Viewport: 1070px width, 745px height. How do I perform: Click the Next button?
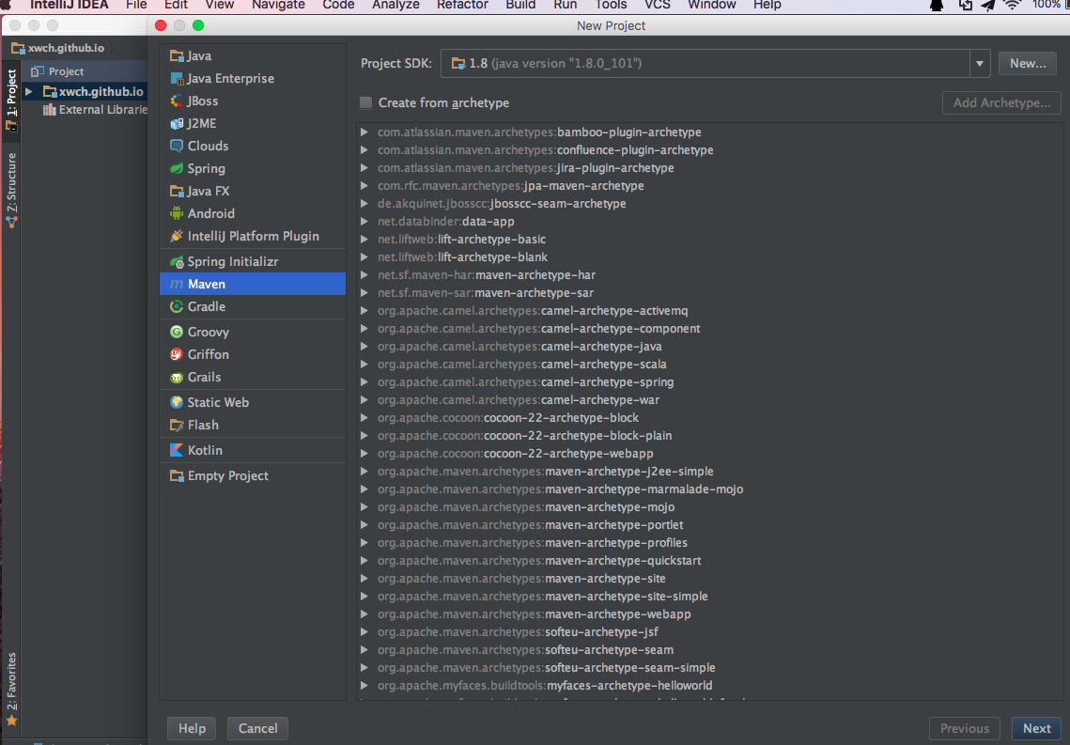click(x=1036, y=728)
